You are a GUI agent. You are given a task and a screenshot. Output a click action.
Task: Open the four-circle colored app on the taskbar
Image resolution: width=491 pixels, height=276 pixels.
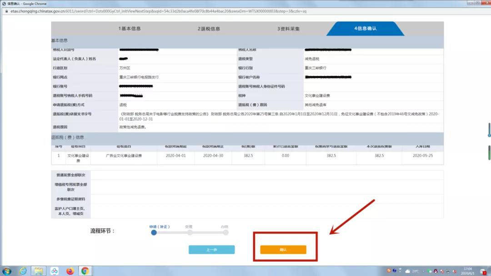point(54,271)
